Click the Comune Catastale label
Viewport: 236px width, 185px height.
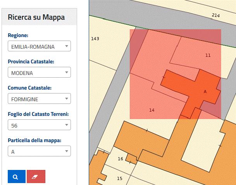pyautogui.click(x=30, y=88)
